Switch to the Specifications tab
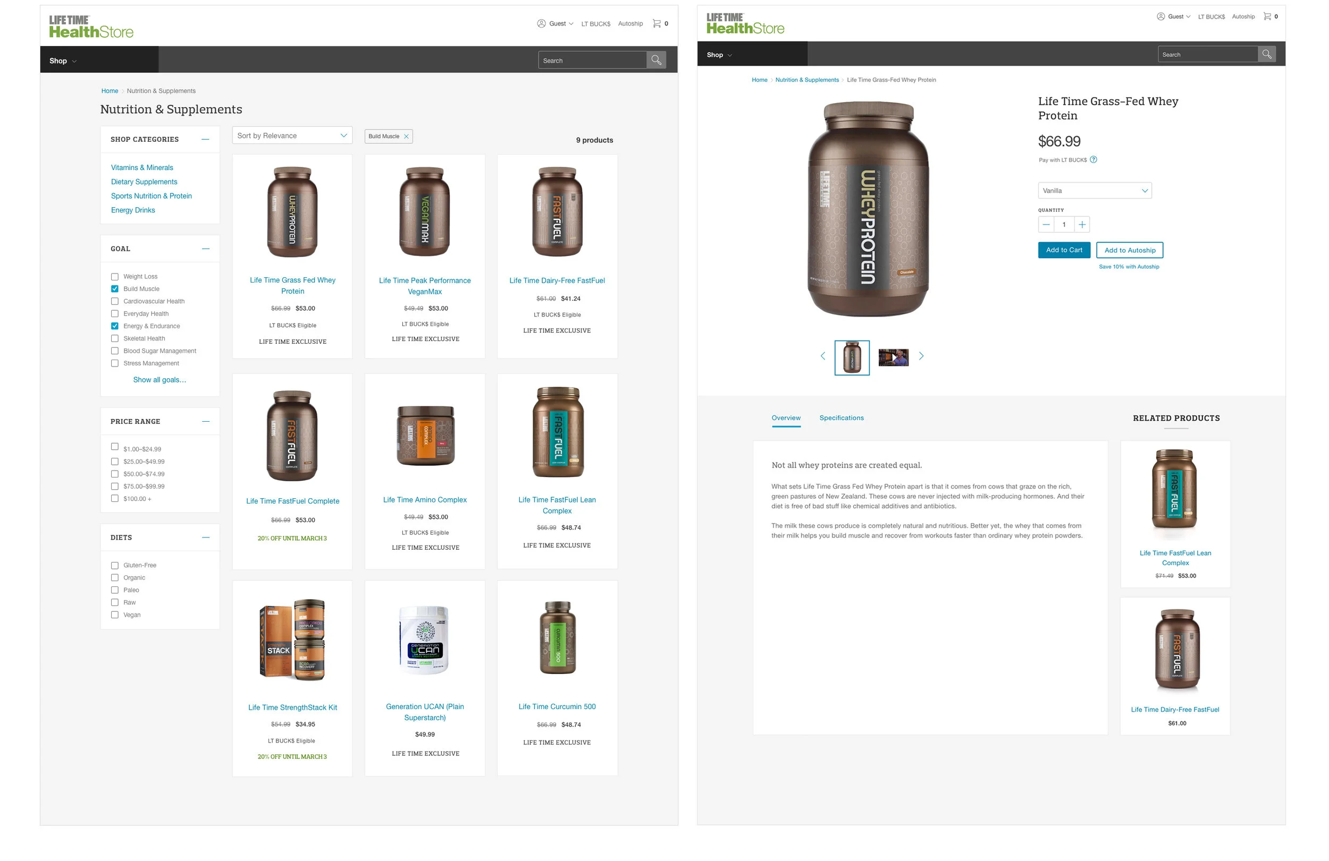The image size is (1329, 861). [x=841, y=418]
